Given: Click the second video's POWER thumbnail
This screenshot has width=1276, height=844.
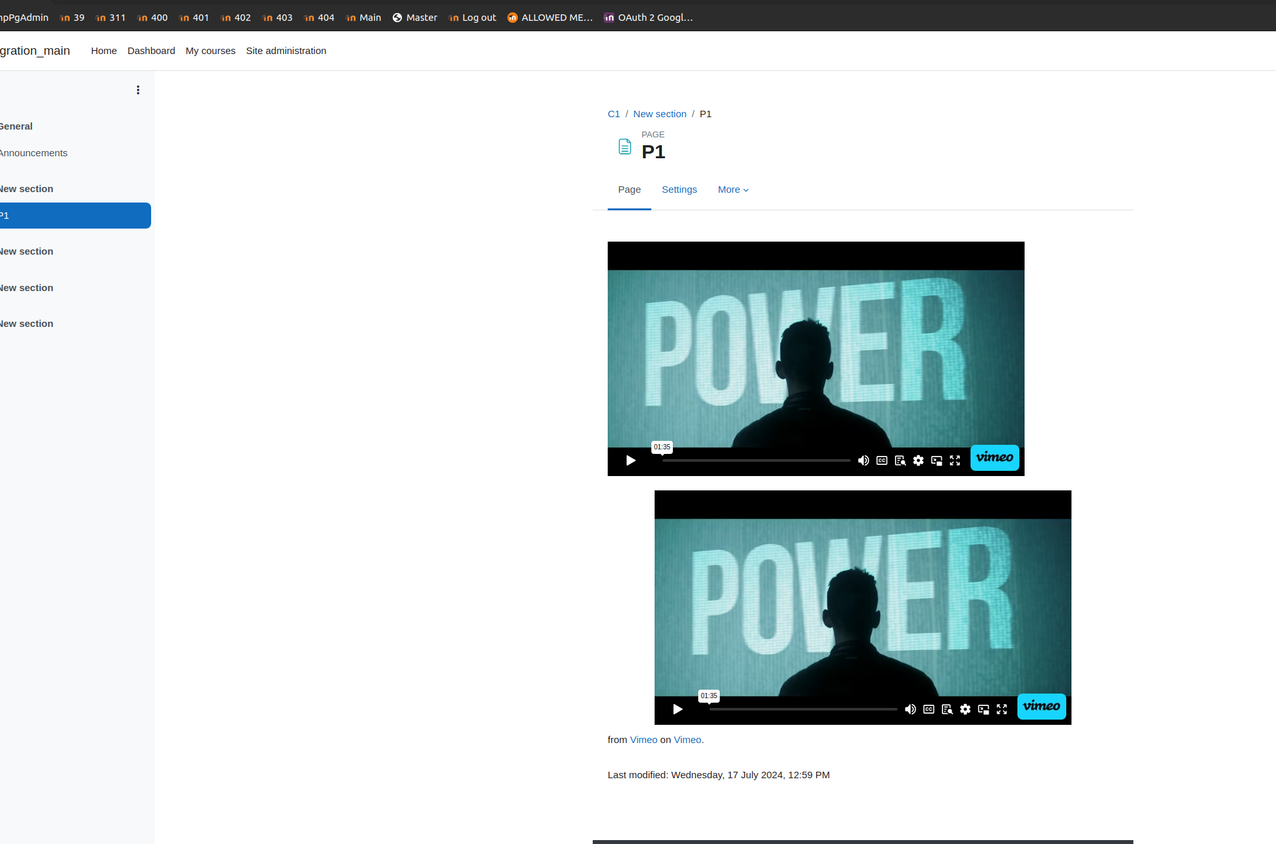Looking at the screenshot, I should pyautogui.click(x=862, y=607).
